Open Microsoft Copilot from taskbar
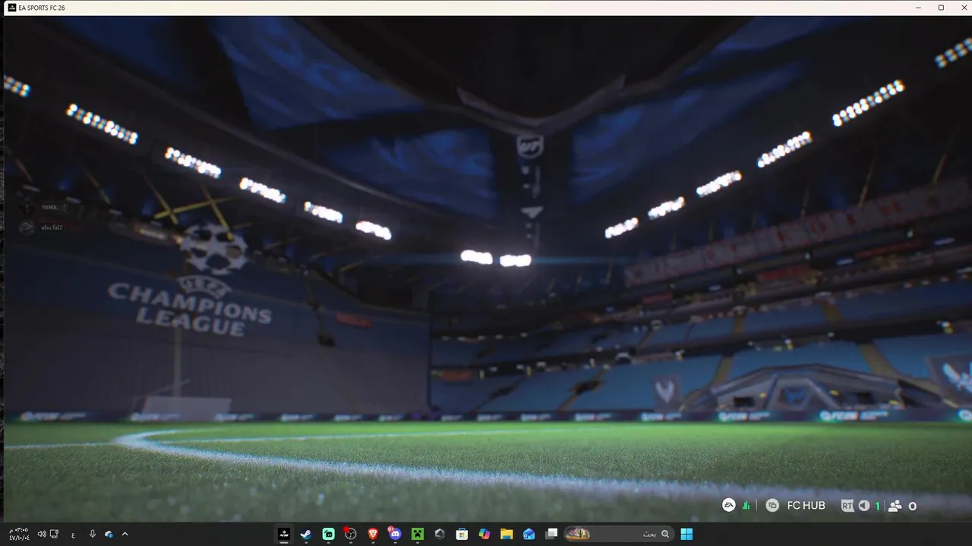This screenshot has height=546, width=972. pos(484,534)
